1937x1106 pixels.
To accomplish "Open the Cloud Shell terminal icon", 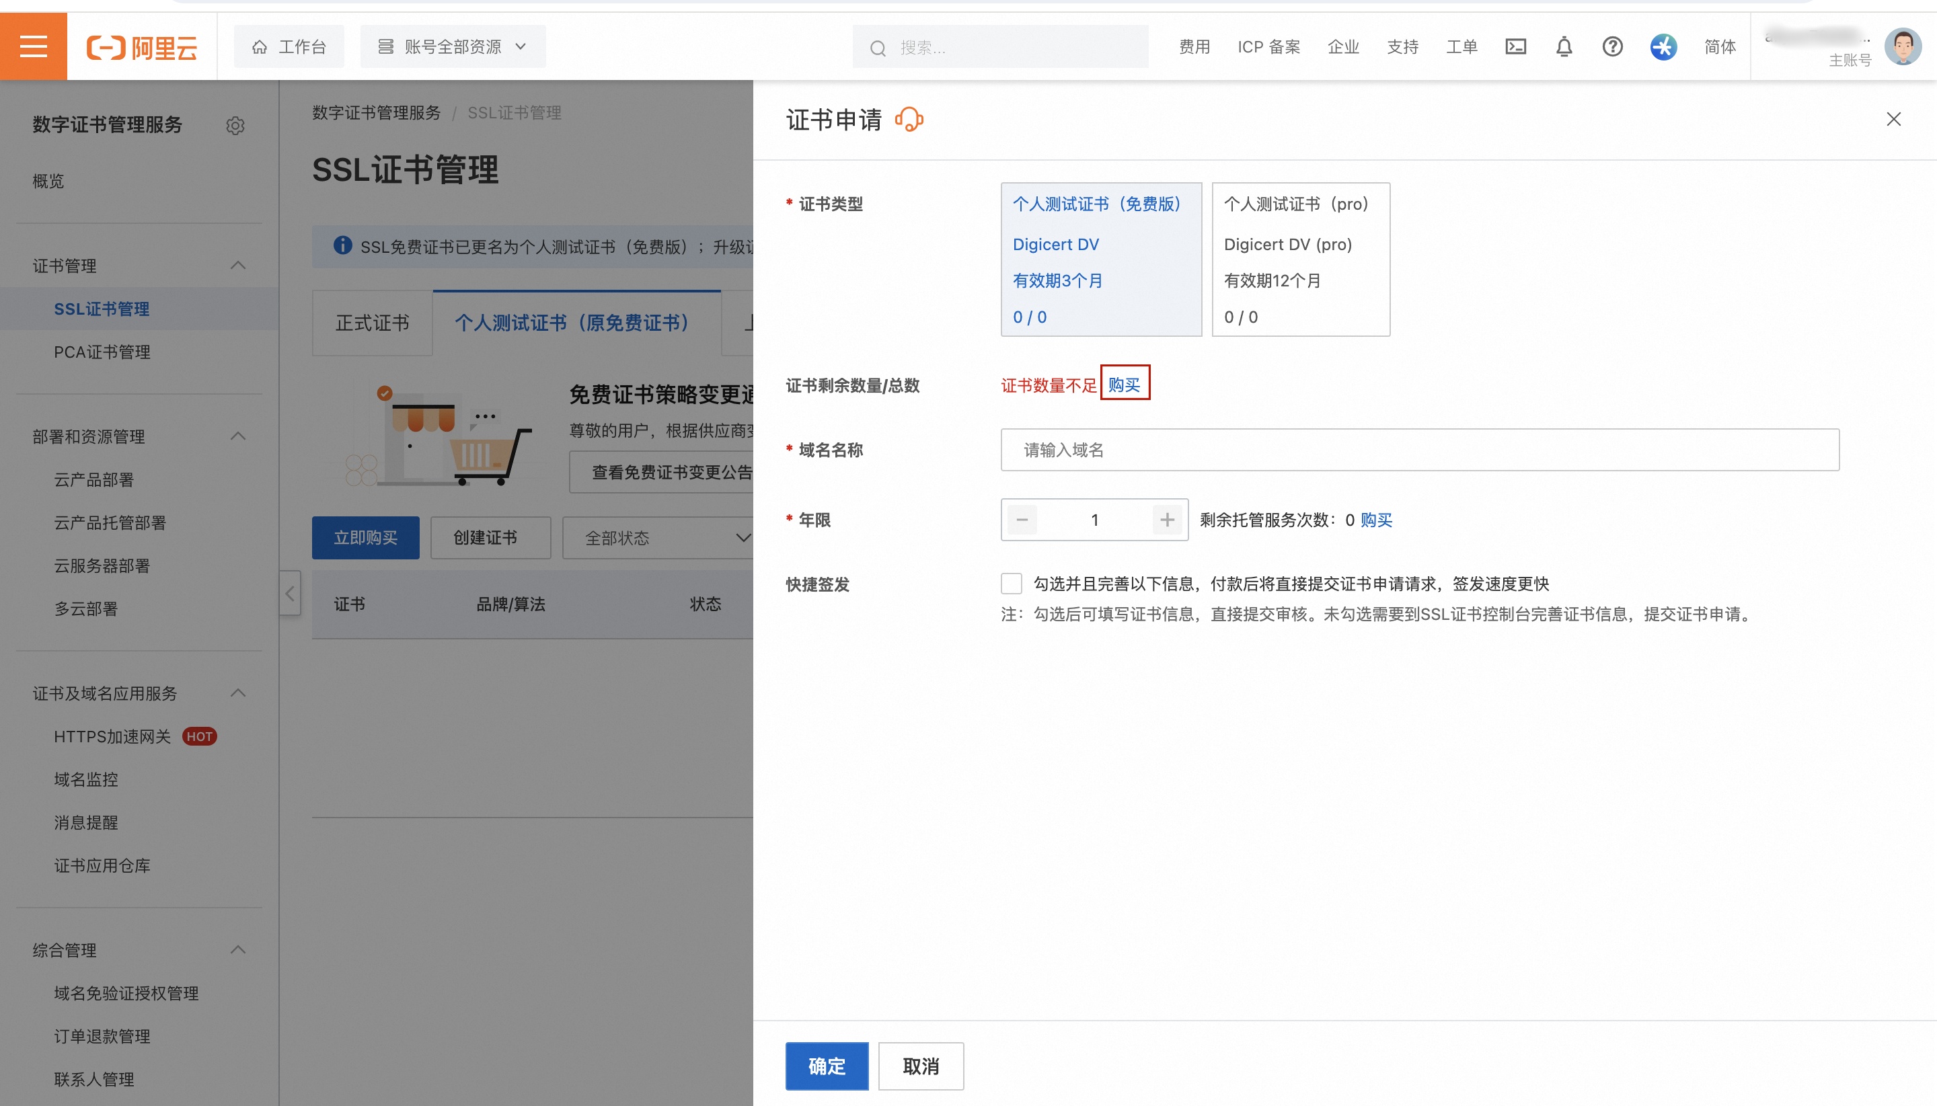I will [1515, 47].
